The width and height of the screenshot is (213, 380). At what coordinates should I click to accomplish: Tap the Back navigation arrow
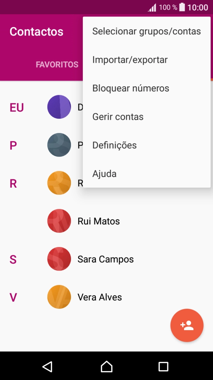point(47,366)
